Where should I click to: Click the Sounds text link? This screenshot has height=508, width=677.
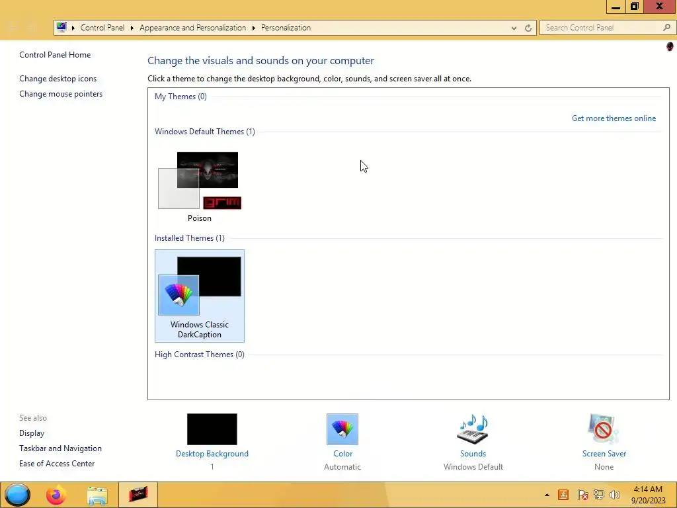point(473,454)
